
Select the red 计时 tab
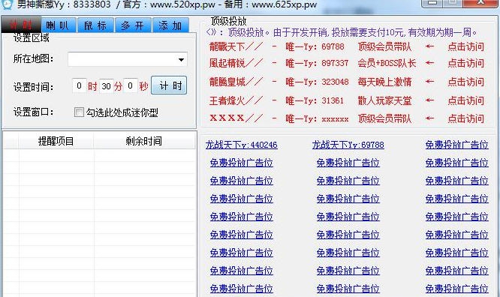point(21,25)
